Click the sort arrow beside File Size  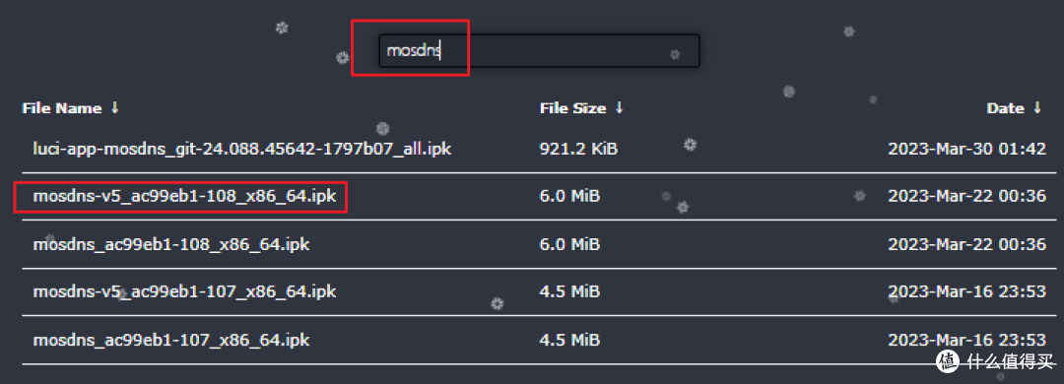point(619,108)
